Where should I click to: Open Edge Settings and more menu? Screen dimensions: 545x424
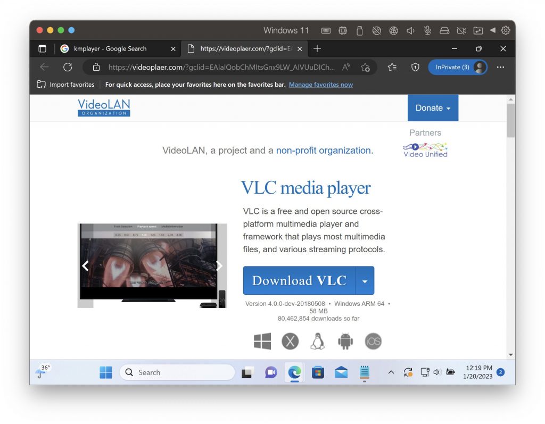(500, 67)
